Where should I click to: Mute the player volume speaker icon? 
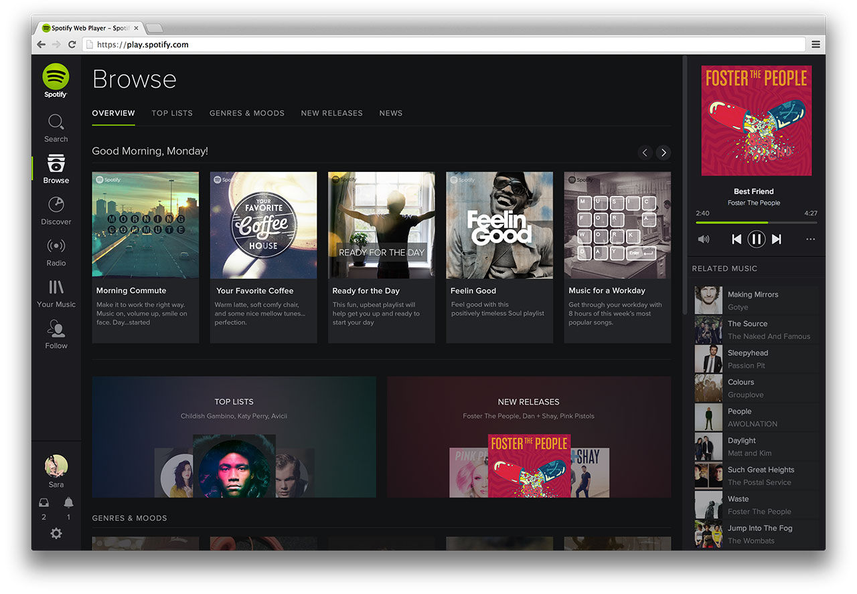704,239
